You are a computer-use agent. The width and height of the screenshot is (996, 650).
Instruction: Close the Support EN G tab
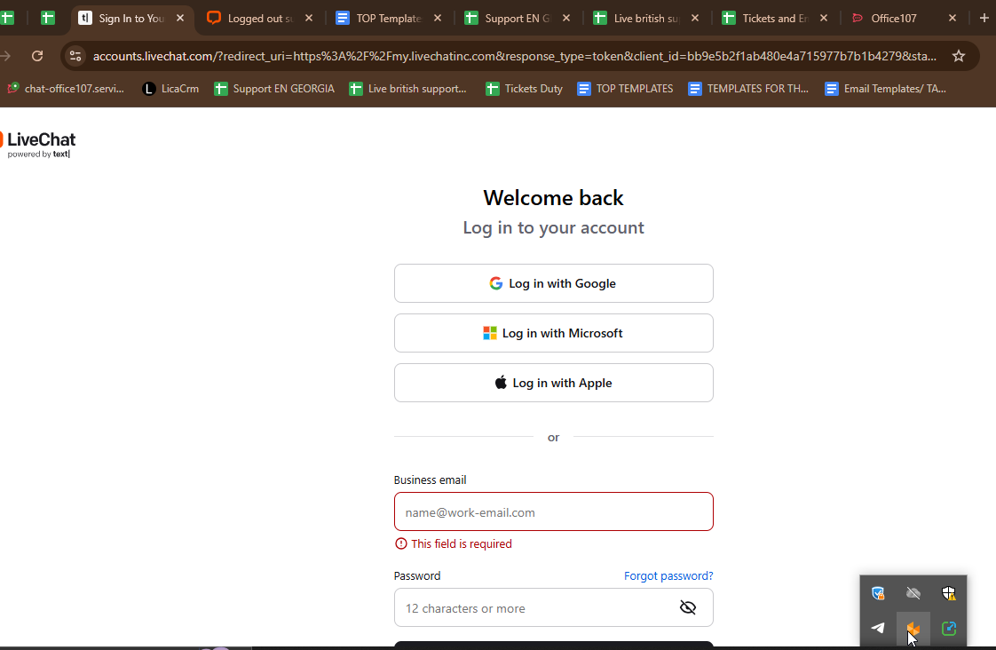[566, 18]
